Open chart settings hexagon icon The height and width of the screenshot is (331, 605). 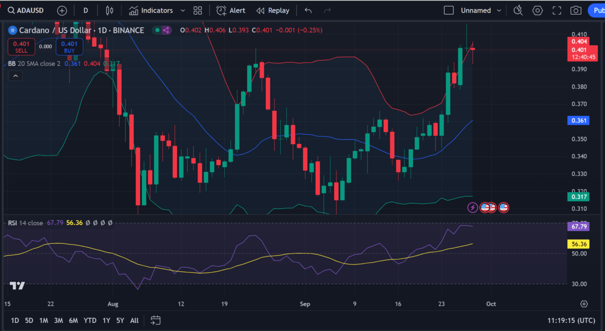[537, 11]
